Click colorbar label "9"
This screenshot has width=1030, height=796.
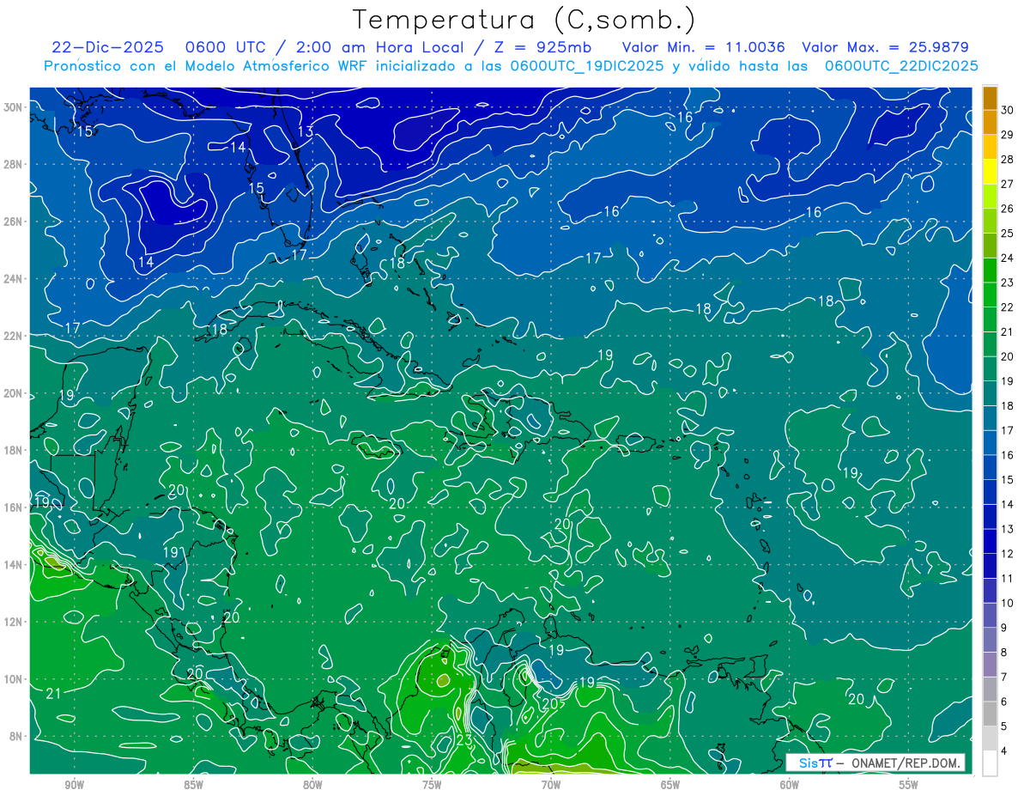coord(1004,628)
